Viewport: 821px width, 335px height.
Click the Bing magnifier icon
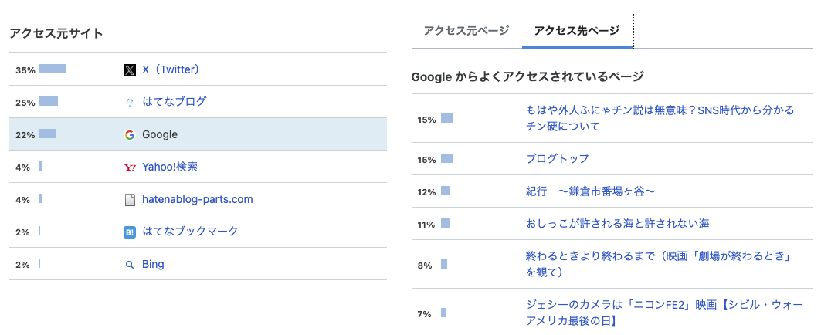pyautogui.click(x=130, y=265)
